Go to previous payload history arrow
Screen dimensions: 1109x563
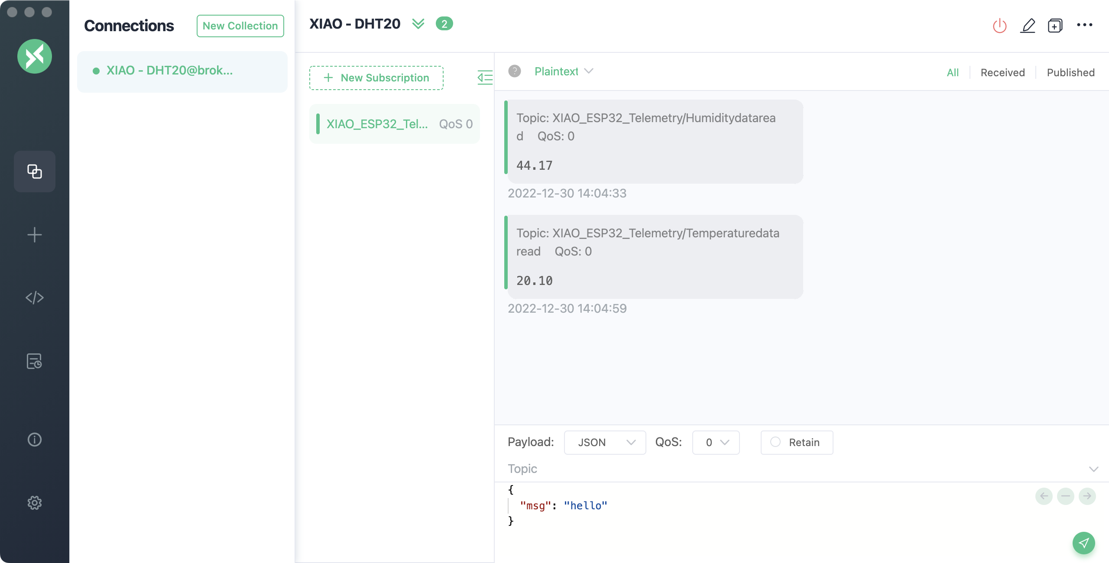[x=1044, y=496]
